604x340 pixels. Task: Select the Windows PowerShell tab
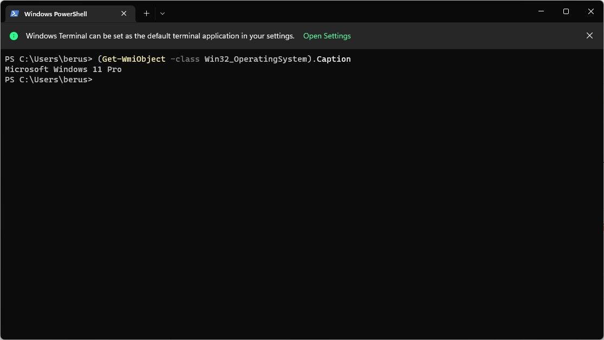coord(70,14)
